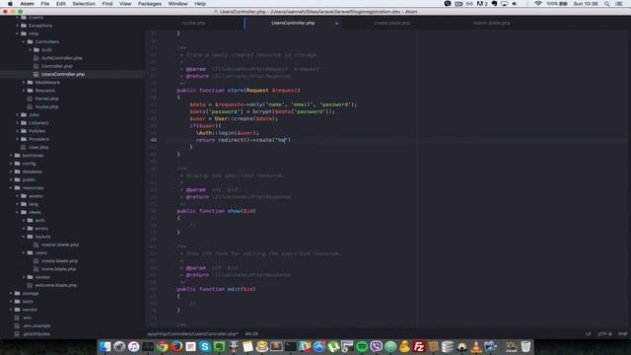The image size is (631, 355).
Task: Open Evernote from the dock
Action: pyautogui.click(x=219, y=346)
